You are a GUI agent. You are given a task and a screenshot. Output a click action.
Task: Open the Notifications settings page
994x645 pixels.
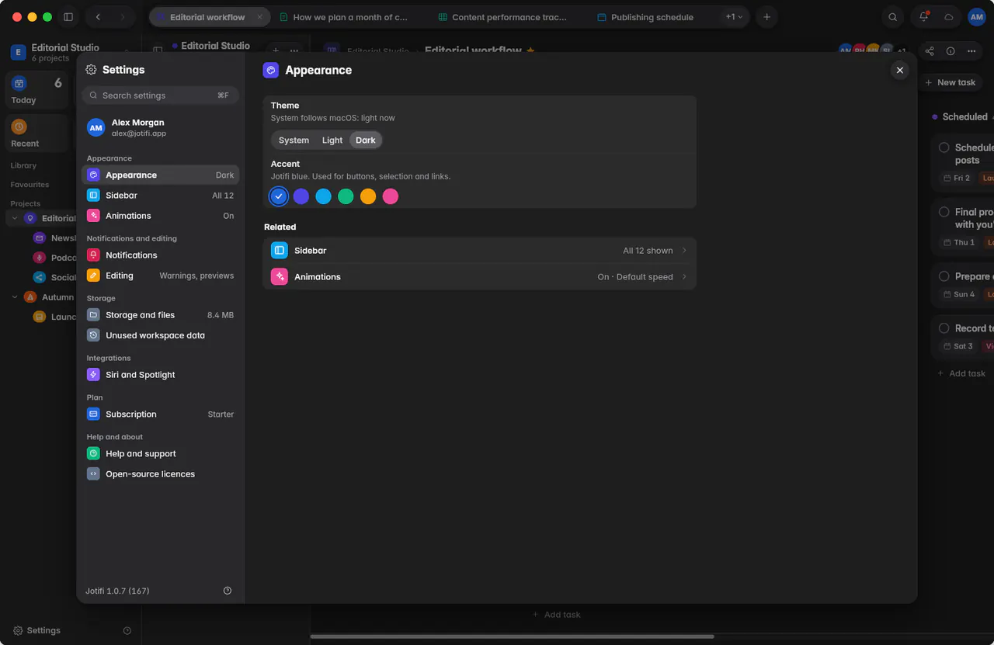[x=160, y=255]
